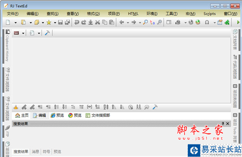242x157 pixels.
Task: Click the A-Z sort icon in bottom toolbar
Action: coord(106,107)
